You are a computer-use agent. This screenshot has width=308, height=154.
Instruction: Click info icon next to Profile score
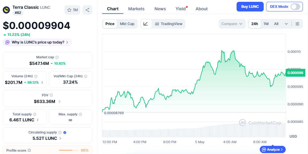pyautogui.click(x=29, y=150)
